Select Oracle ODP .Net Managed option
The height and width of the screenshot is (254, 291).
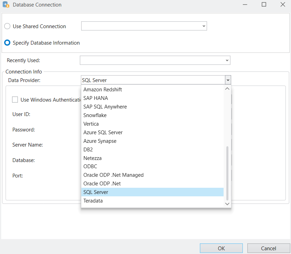click(114, 175)
